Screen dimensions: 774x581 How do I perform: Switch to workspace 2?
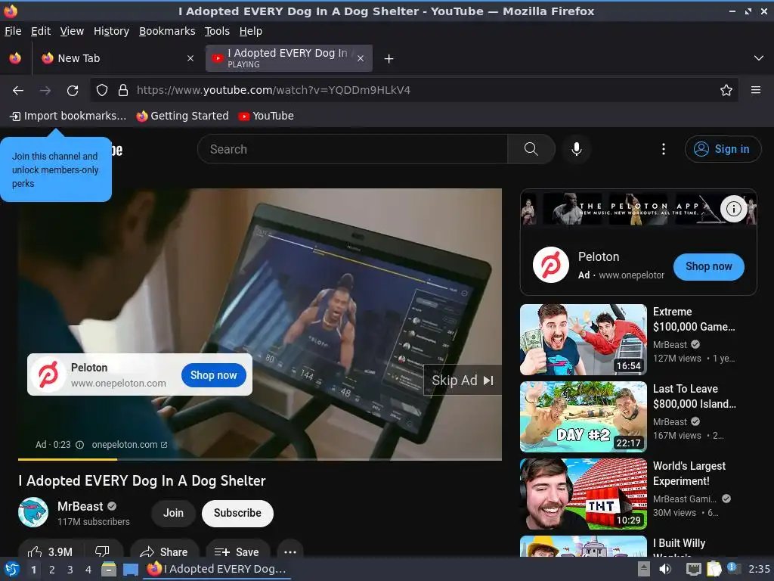pyautogui.click(x=52, y=570)
